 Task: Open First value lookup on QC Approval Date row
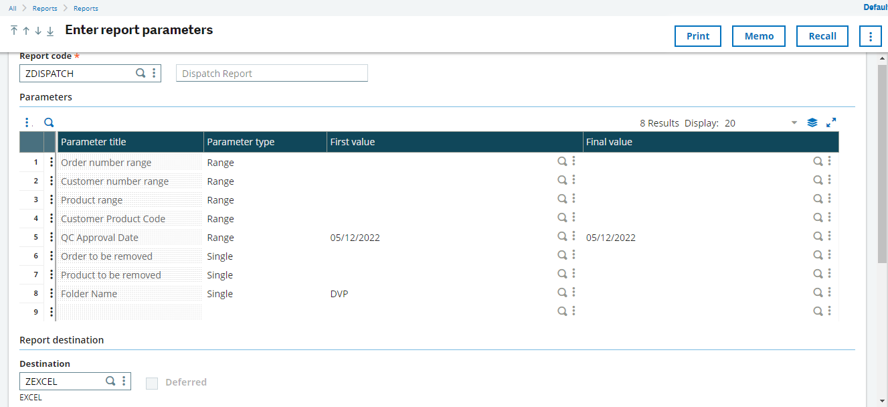pos(562,236)
